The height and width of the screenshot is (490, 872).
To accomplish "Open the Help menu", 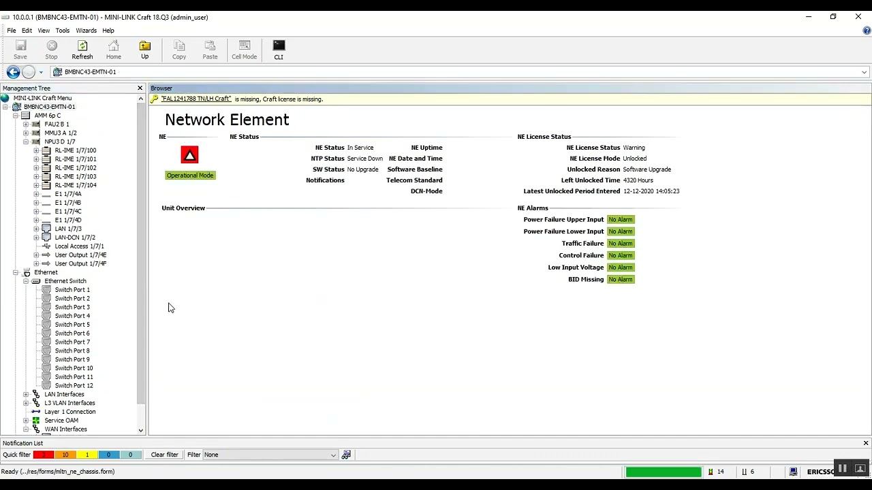I will click(108, 31).
